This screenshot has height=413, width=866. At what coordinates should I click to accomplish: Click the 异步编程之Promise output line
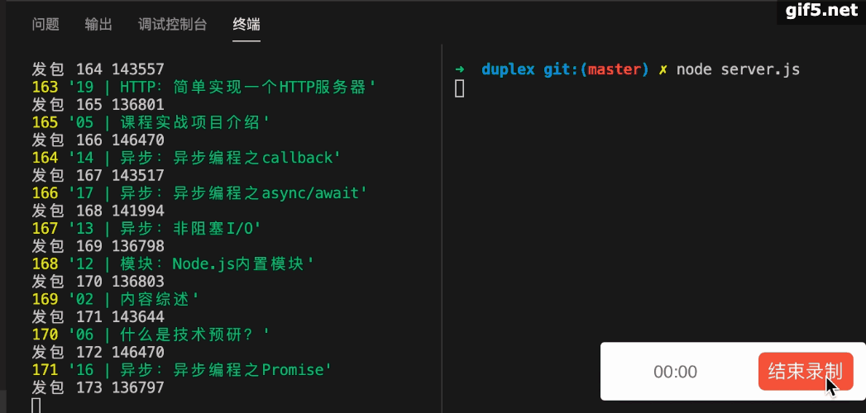point(182,369)
